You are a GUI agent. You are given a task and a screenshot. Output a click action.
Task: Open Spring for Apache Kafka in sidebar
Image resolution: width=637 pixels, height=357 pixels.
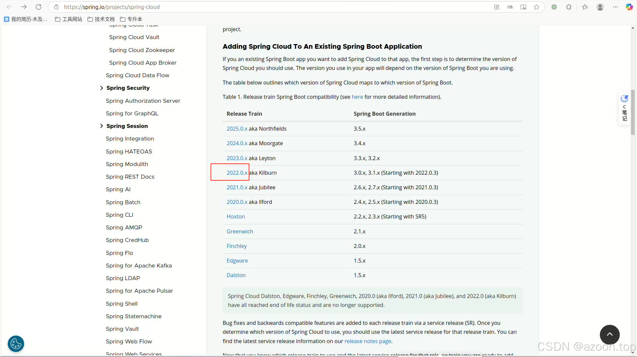tap(139, 266)
